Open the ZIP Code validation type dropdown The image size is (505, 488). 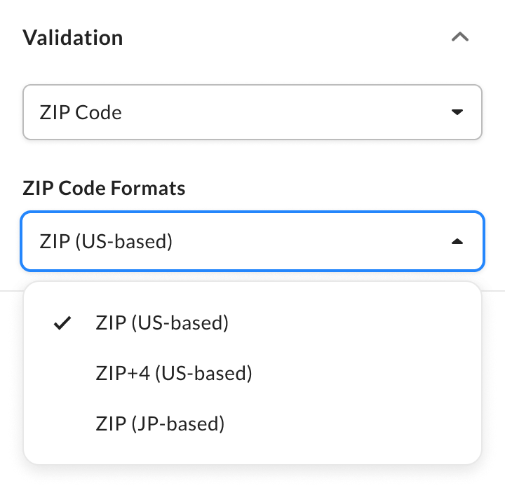[x=252, y=112]
